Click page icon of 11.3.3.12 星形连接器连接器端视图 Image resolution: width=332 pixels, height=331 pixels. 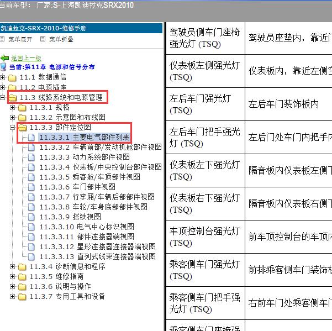coord(31,247)
